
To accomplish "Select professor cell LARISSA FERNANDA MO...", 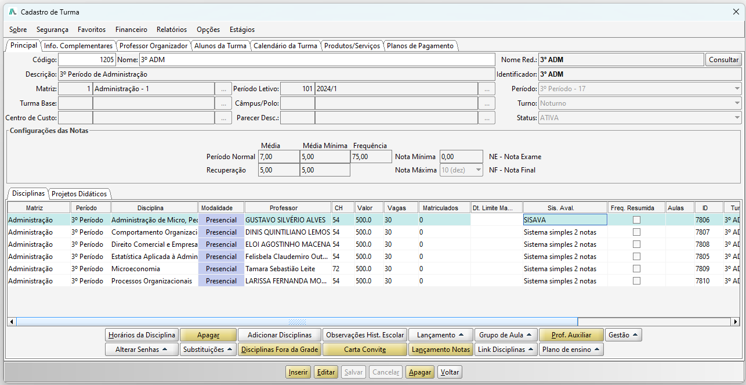I will pyautogui.click(x=288, y=281).
